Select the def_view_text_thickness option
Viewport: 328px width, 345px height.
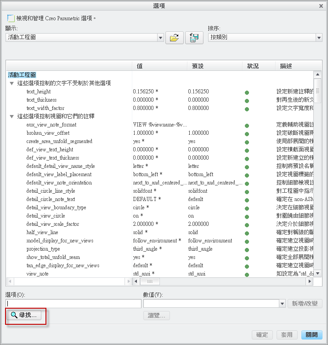click(53, 158)
